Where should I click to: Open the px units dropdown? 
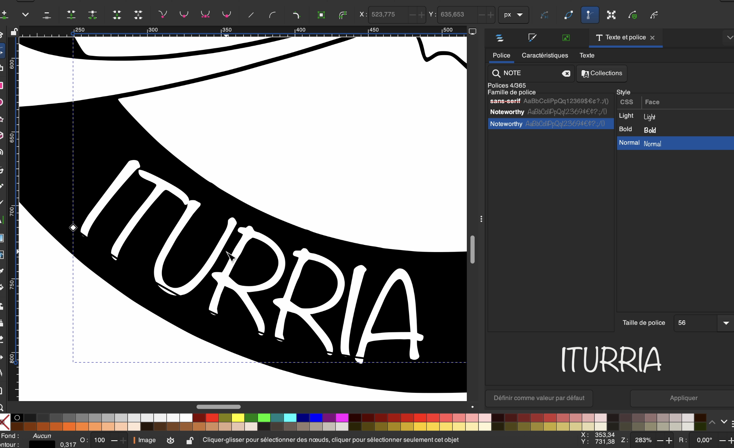click(513, 15)
